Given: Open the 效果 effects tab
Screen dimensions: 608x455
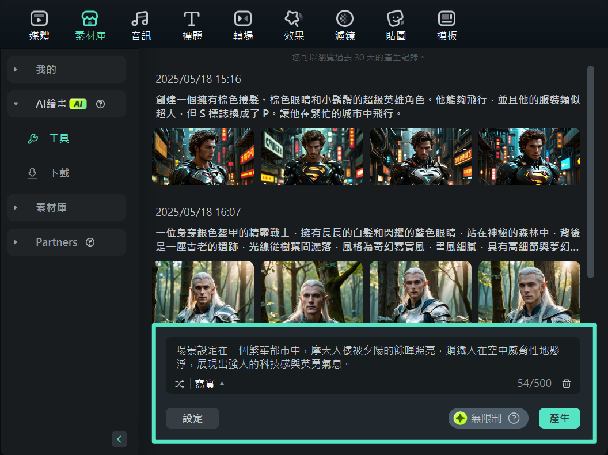Looking at the screenshot, I should pyautogui.click(x=294, y=26).
